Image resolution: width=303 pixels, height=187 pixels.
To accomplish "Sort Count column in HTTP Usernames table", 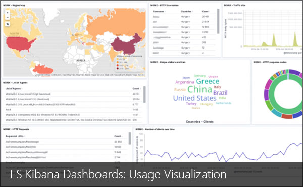I will tap(206, 12).
